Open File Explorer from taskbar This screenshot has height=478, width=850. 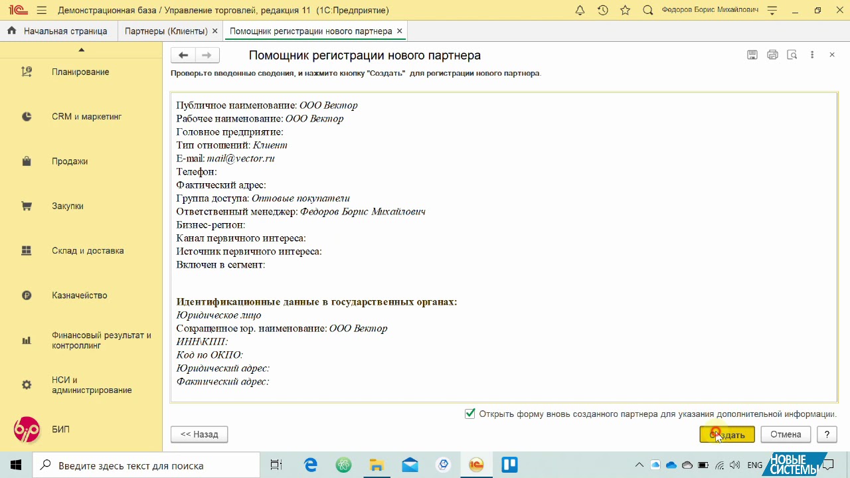(377, 465)
